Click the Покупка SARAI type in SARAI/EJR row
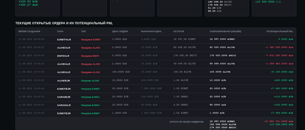The width and height of the screenshot is (305, 130). (90, 97)
